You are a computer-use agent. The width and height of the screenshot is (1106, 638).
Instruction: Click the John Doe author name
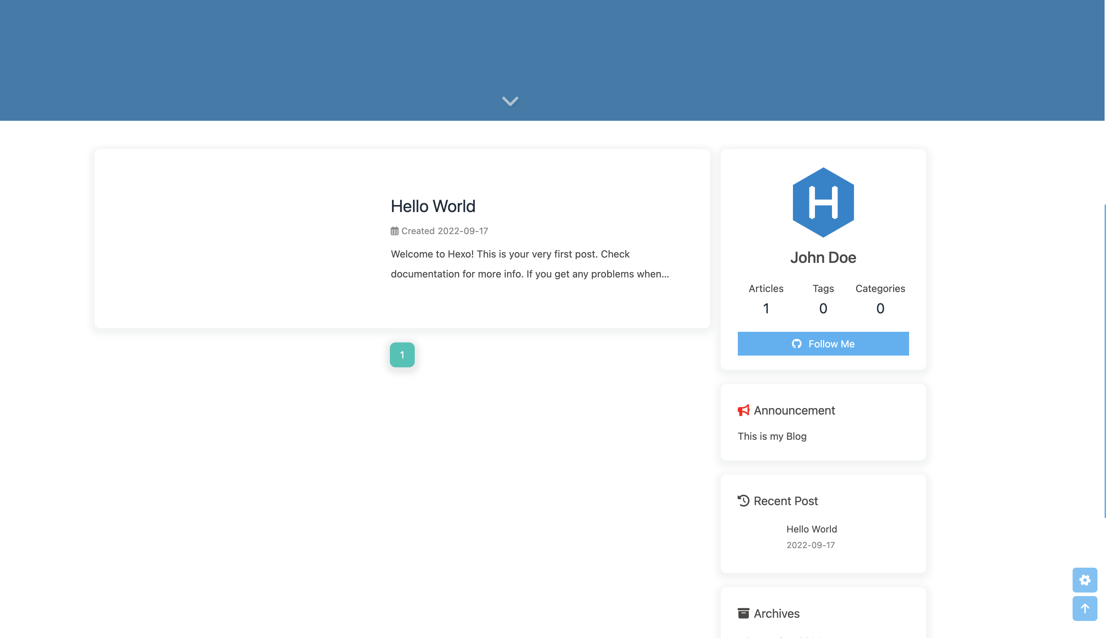click(x=823, y=257)
